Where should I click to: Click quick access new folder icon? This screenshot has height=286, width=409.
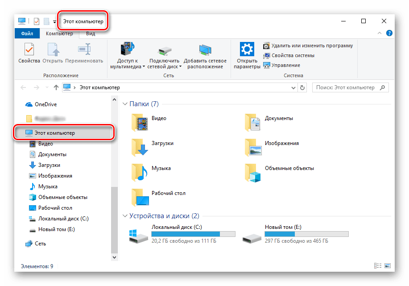point(46,21)
